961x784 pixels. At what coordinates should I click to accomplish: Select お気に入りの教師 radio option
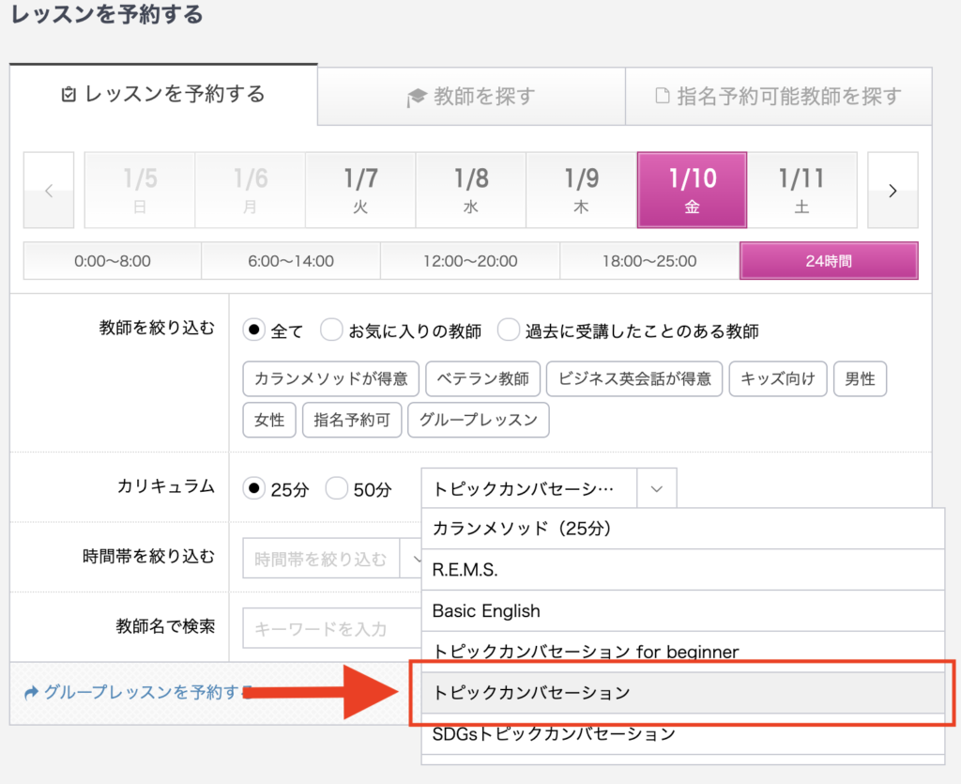(x=331, y=330)
